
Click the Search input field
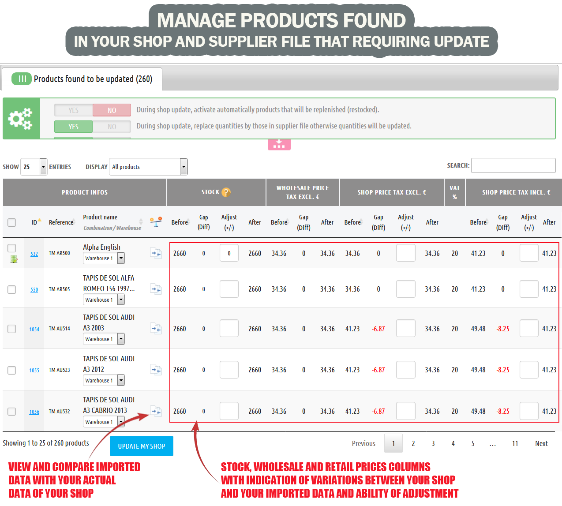513,165
